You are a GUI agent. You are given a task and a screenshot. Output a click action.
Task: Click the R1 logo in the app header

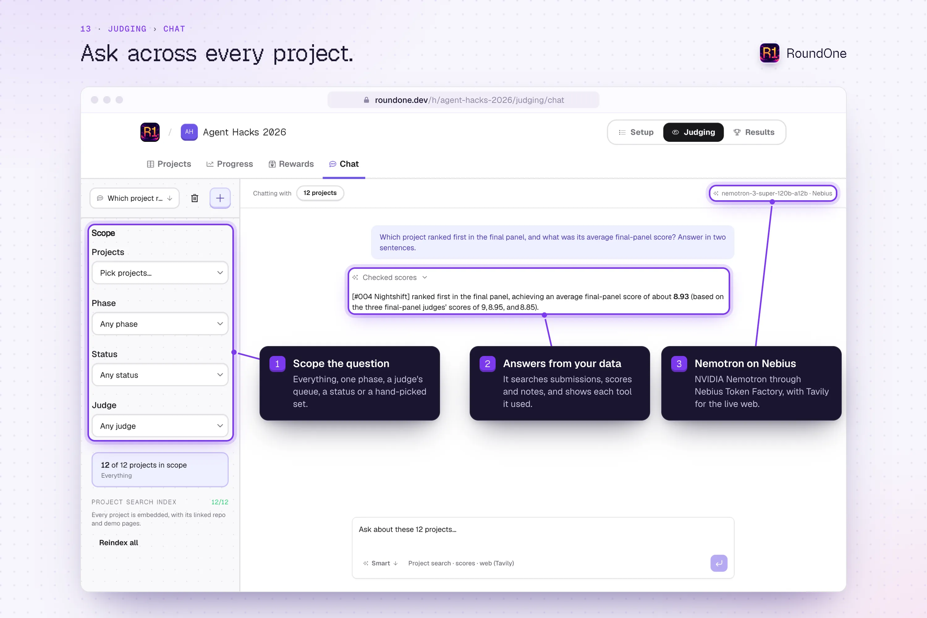tap(150, 132)
